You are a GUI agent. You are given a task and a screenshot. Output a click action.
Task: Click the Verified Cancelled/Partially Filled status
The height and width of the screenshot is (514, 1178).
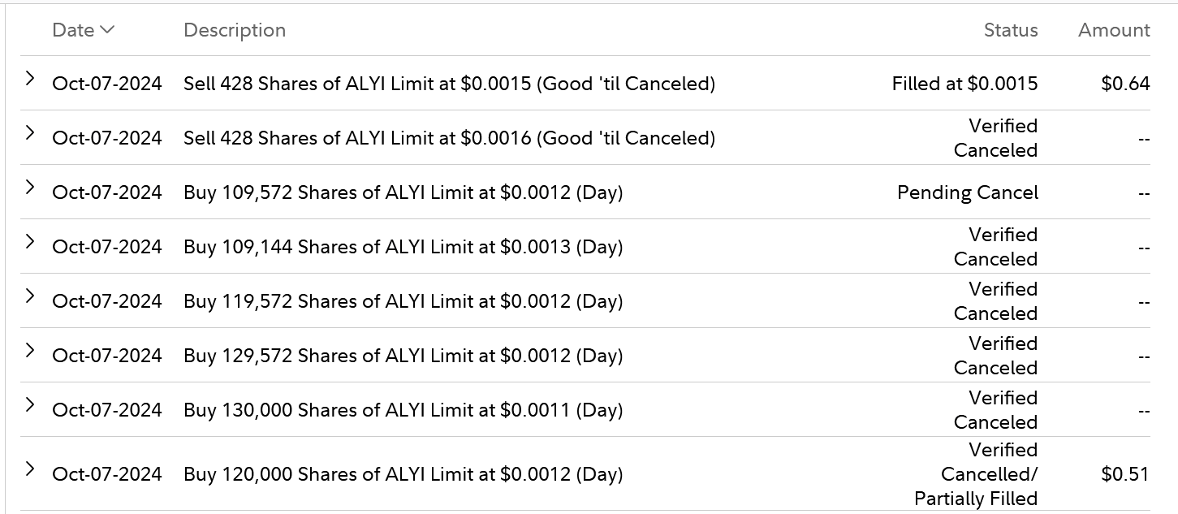click(977, 474)
